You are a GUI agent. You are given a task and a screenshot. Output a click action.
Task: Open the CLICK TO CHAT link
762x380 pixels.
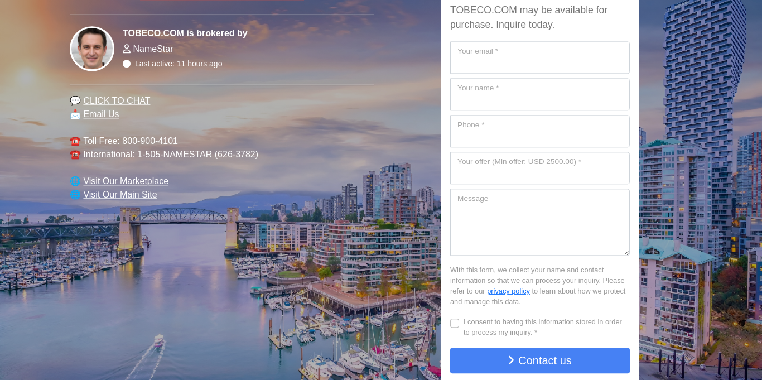coord(117,101)
